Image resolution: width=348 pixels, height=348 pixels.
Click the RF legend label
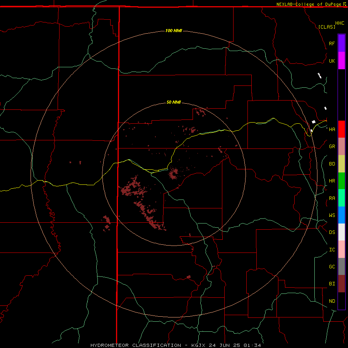[x=332, y=43]
